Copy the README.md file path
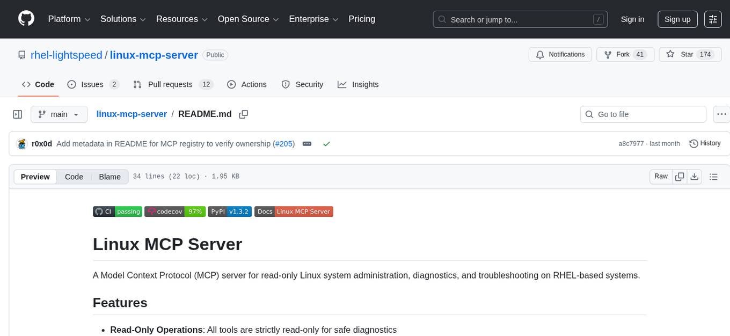730x336 pixels. pyautogui.click(x=244, y=114)
